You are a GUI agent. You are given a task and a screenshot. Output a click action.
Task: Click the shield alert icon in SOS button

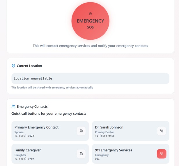91,14
